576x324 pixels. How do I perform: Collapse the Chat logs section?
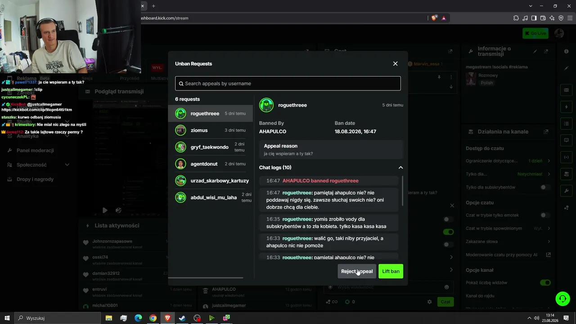400,167
